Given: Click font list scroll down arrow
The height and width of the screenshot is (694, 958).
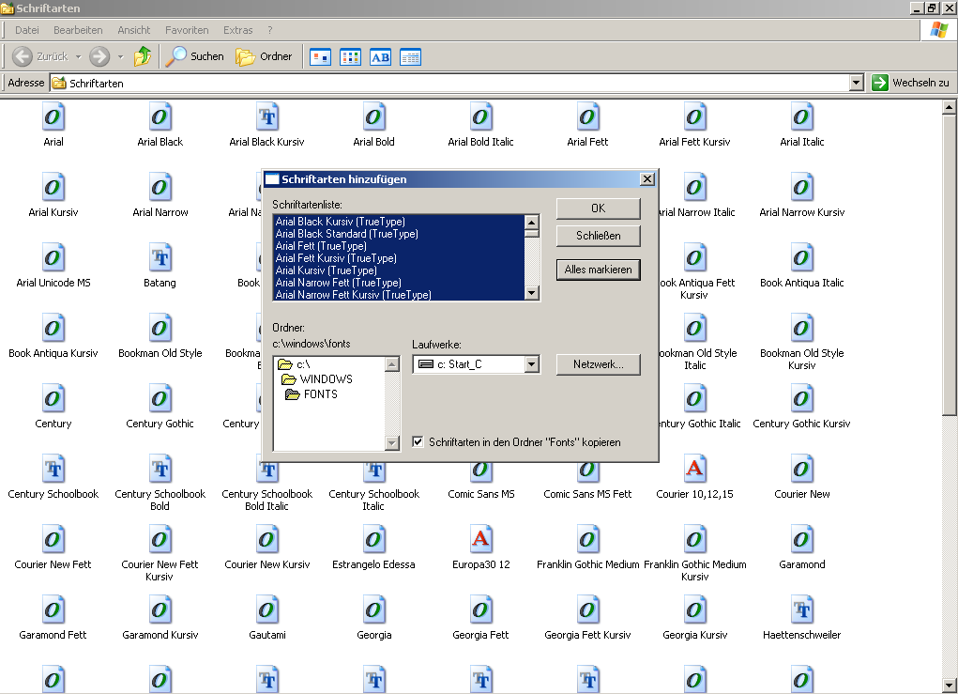Looking at the screenshot, I should tap(531, 294).
